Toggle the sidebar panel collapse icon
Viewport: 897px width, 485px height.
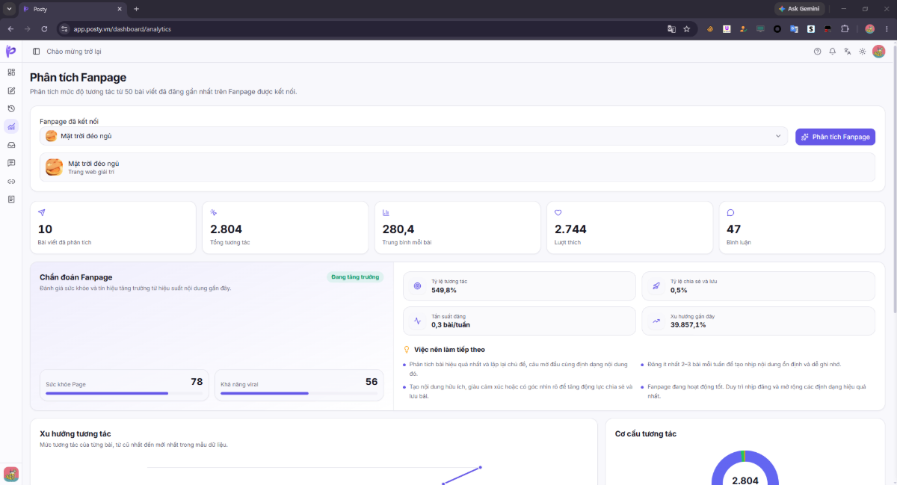36,52
